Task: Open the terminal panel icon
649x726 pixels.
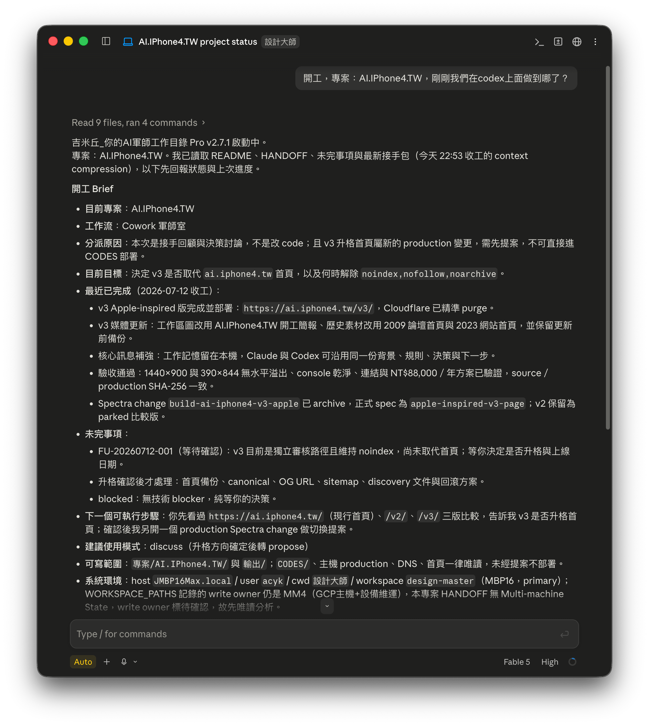Action: (x=539, y=42)
